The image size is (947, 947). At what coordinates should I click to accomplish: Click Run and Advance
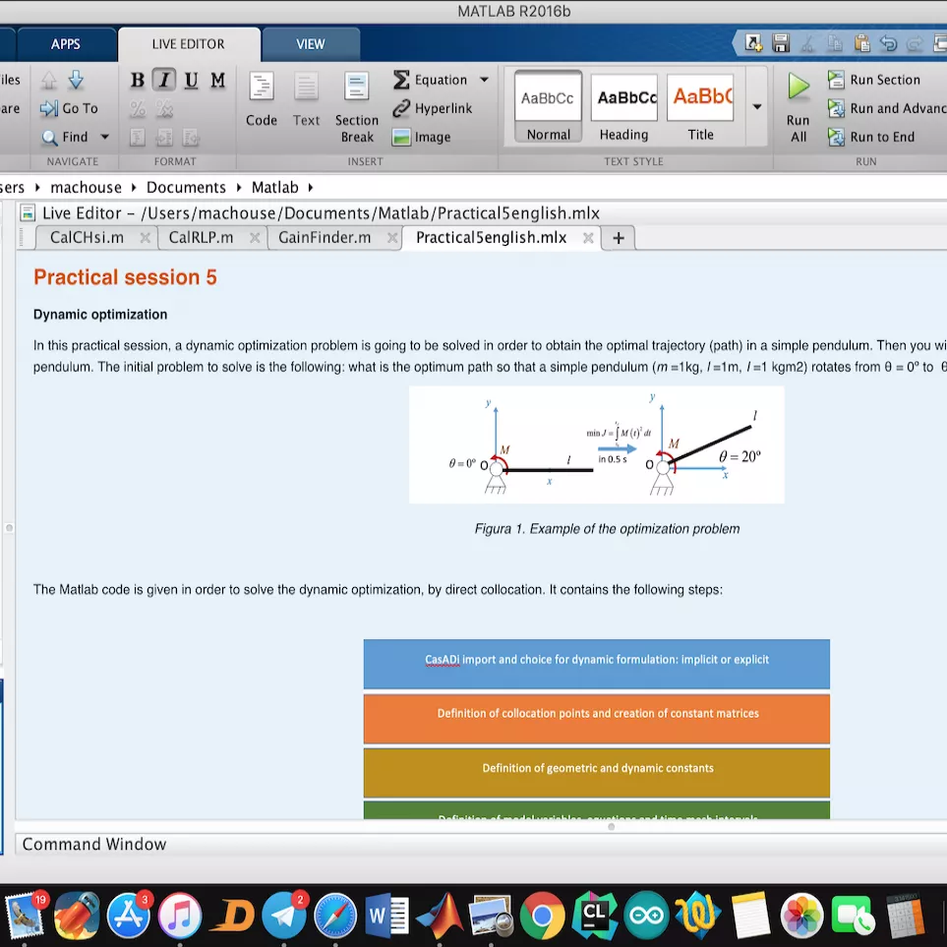click(887, 108)
